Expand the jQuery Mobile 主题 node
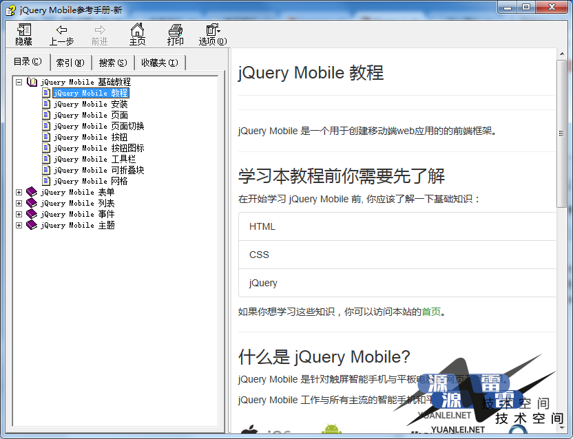The image size is (573, 439). click(x=19, y=225)
